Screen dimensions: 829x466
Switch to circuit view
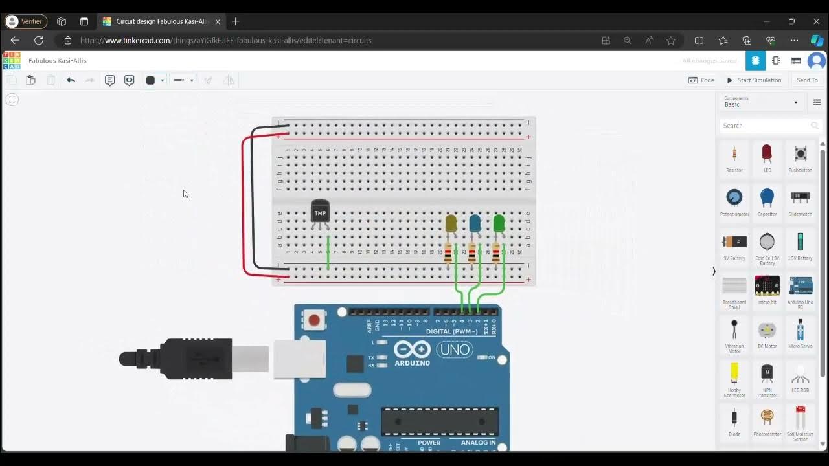(755, 61)
